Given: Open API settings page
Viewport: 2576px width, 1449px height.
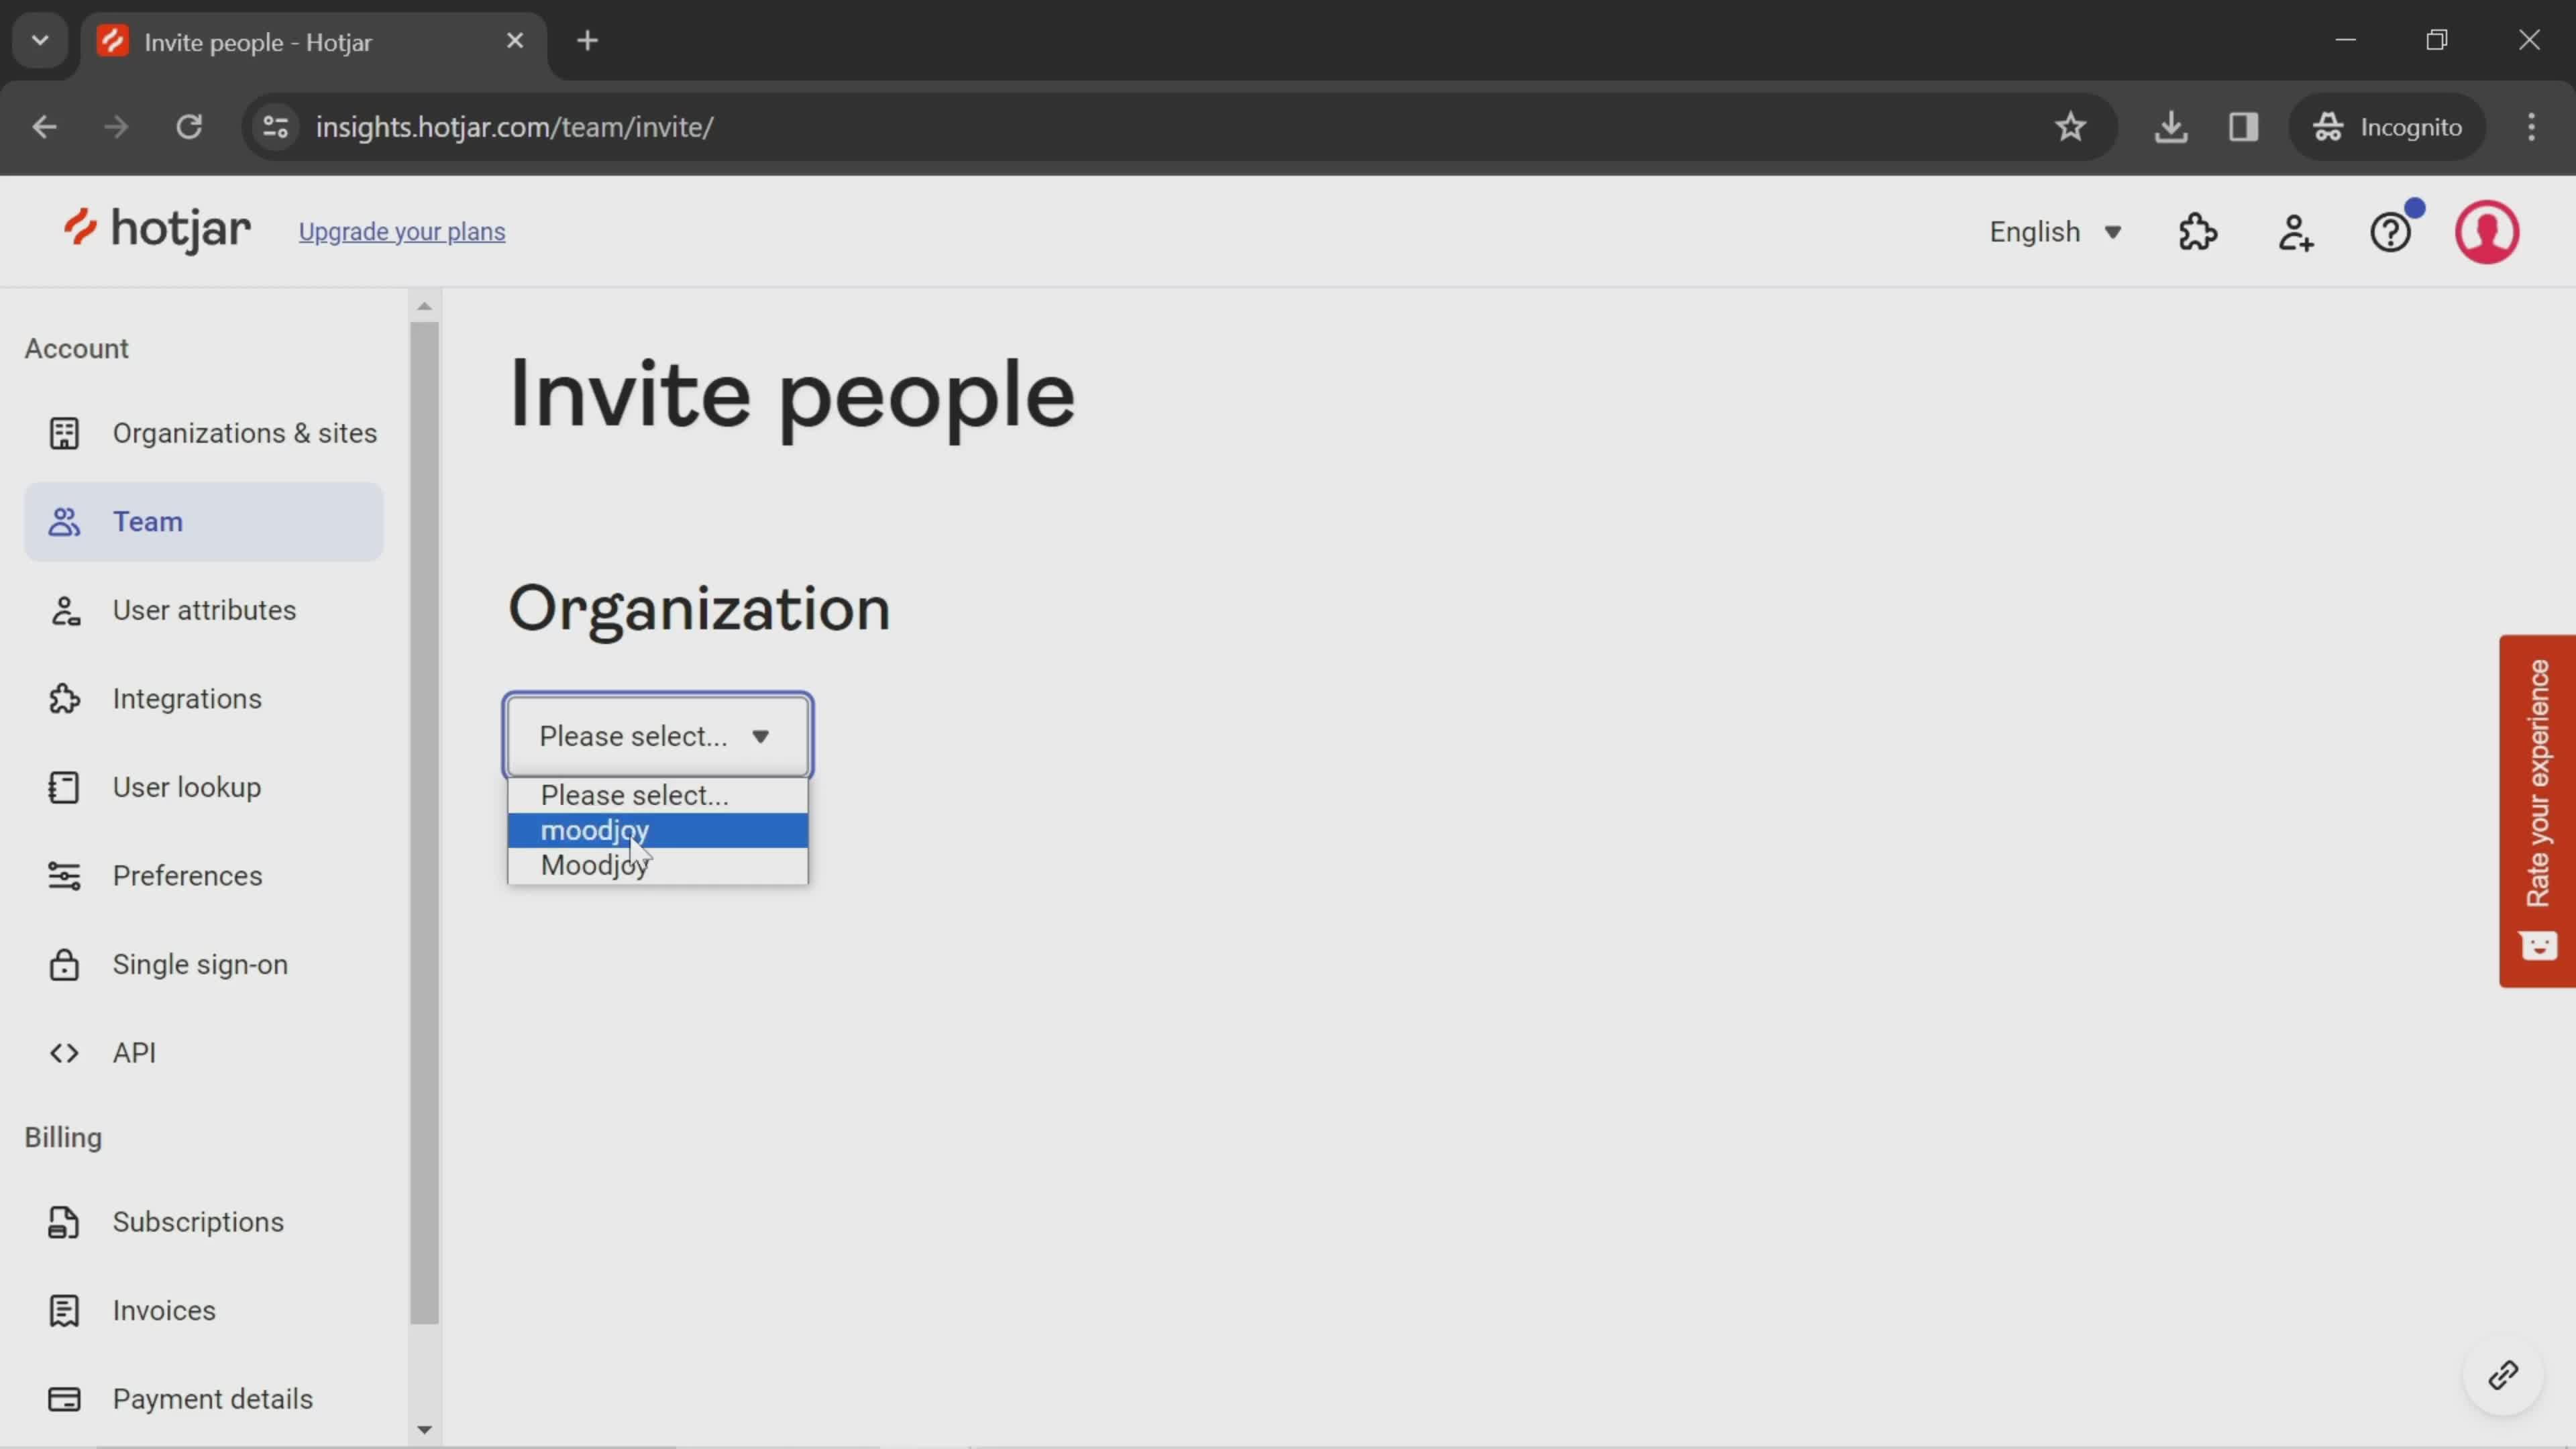Looking at the screenshot, I should click(x=134, y=1051).
